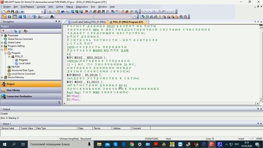This screenshot has width=263, height=148.
Task: Click the D0:=Reg0; line in editor
Action: (74, 96)
